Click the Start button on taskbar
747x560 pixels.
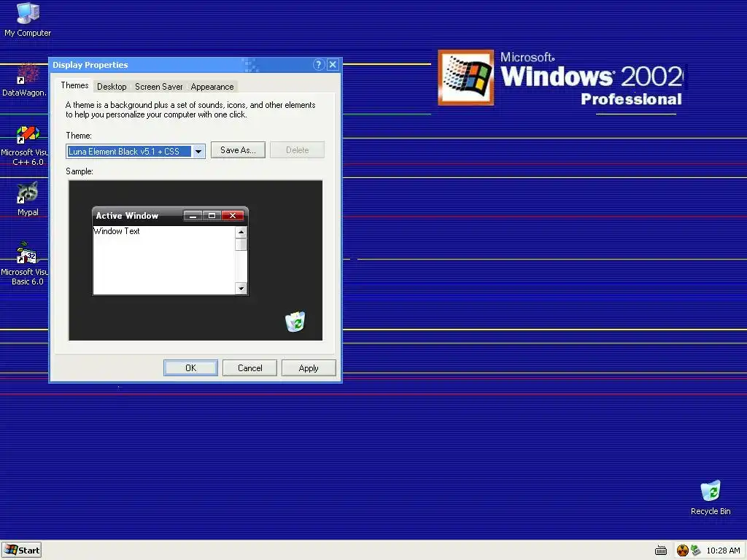point(22,550)
